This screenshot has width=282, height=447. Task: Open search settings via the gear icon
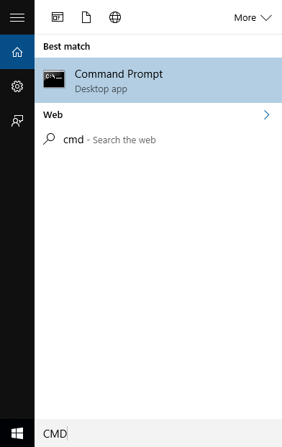(17, 86)
